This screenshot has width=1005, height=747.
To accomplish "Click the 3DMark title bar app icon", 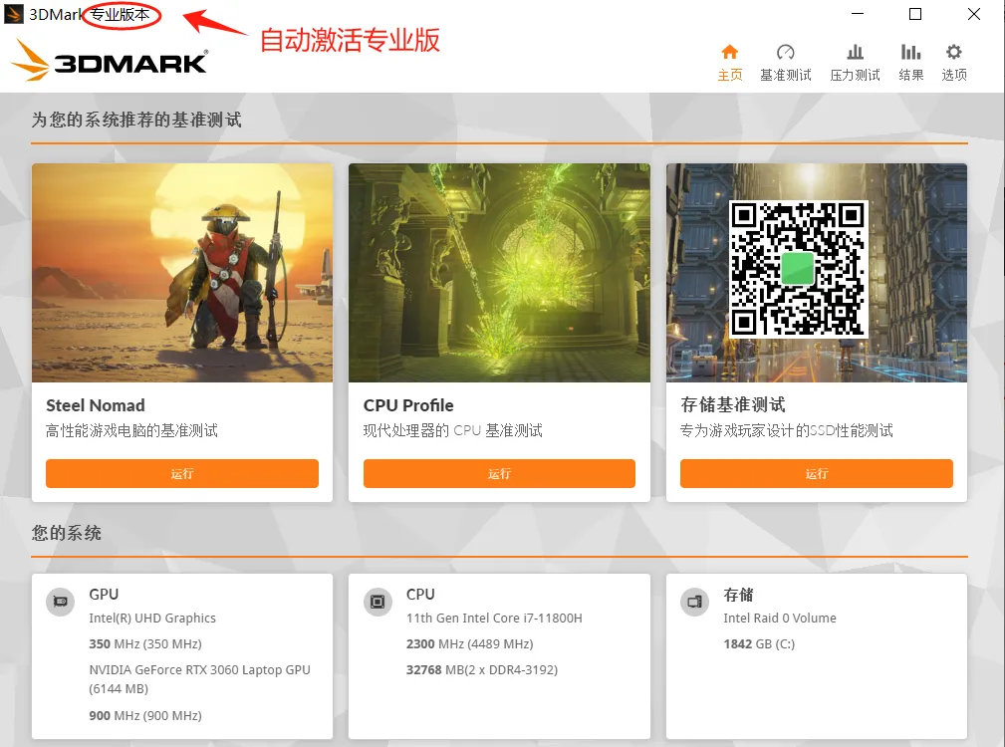I will pos(14,14).
